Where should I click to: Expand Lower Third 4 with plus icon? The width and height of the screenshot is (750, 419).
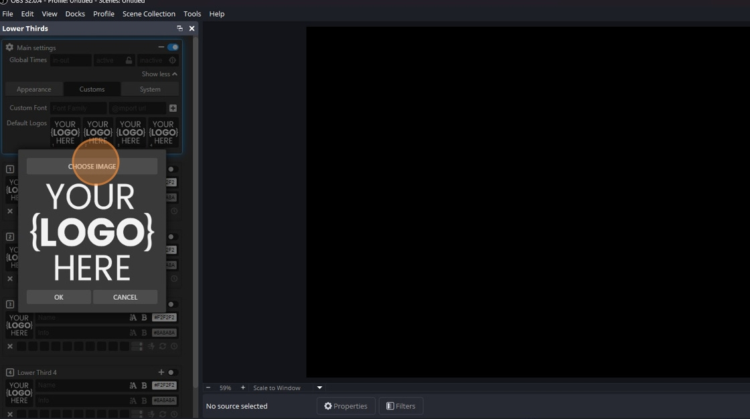pyautogui.click(x=161, y=372)
